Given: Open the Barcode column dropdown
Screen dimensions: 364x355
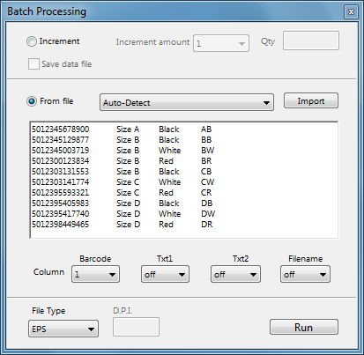Looking at the screenshot, I should tap(95, 274).
